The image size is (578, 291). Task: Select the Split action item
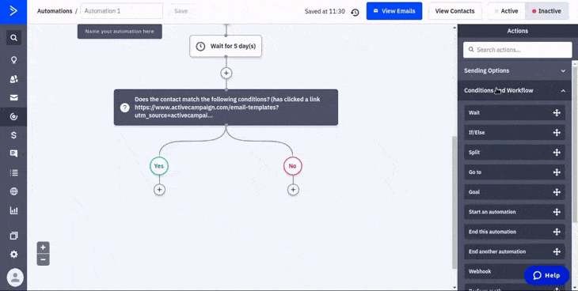tap(514, 153)
